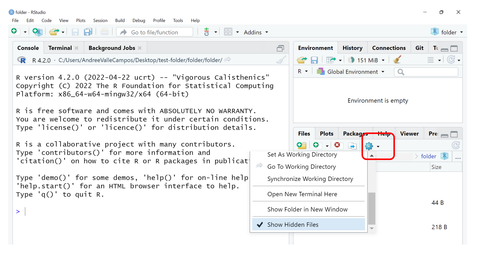488x274 pixels.
Task: Click the New Folder icon in Files pane
Action: pyautogui.click(x=302, y=145)
